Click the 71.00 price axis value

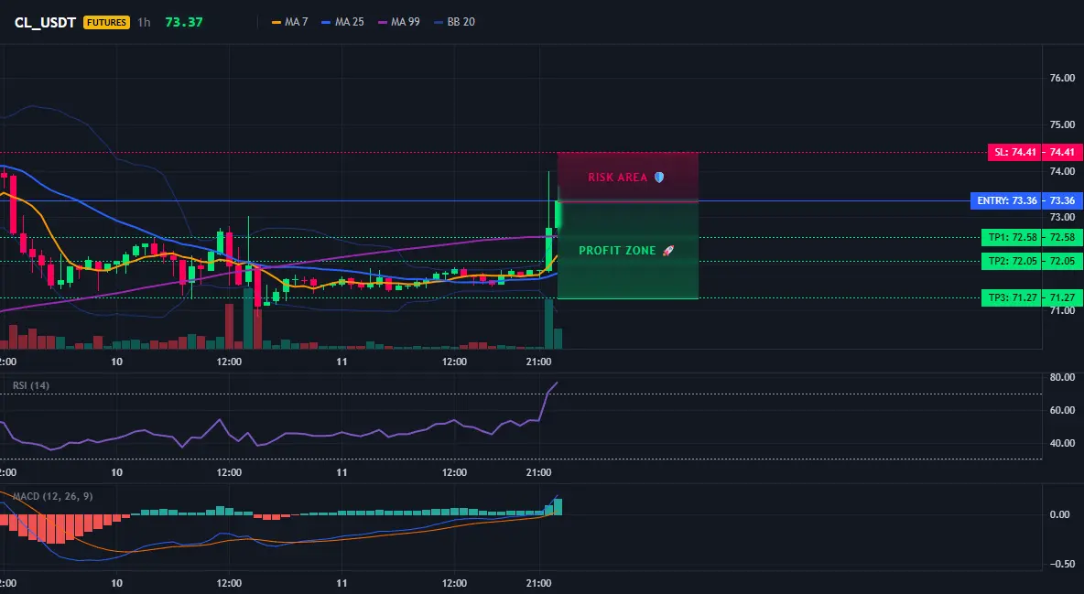[1062, 310]
